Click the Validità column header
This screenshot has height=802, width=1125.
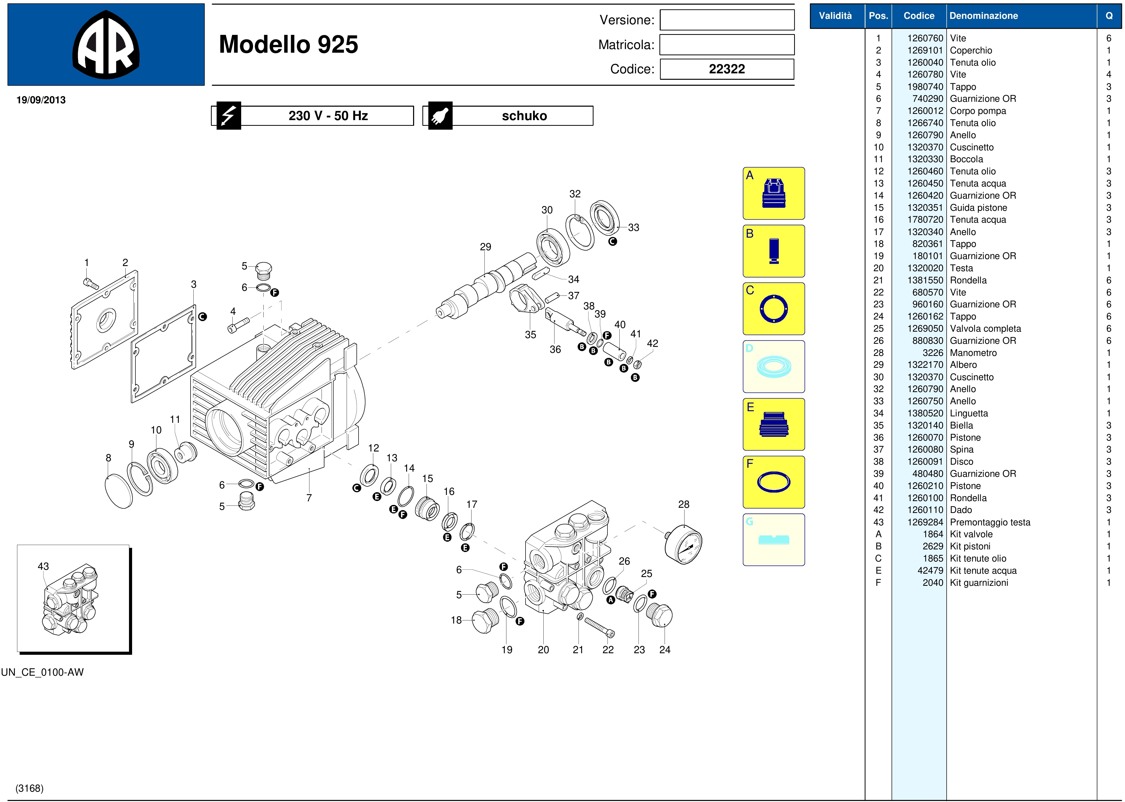[835, 16]
